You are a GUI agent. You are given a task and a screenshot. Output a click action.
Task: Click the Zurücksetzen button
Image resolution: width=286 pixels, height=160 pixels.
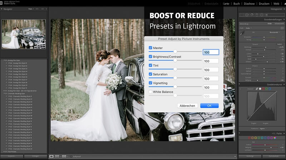pos(273,156)
